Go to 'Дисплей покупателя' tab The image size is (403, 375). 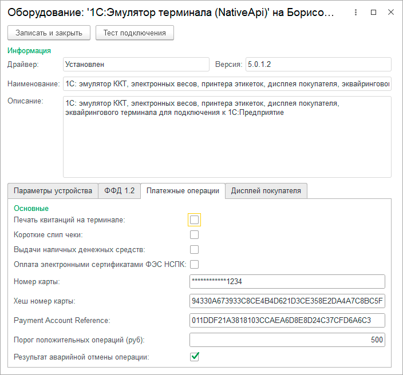(x=266, y=191)
